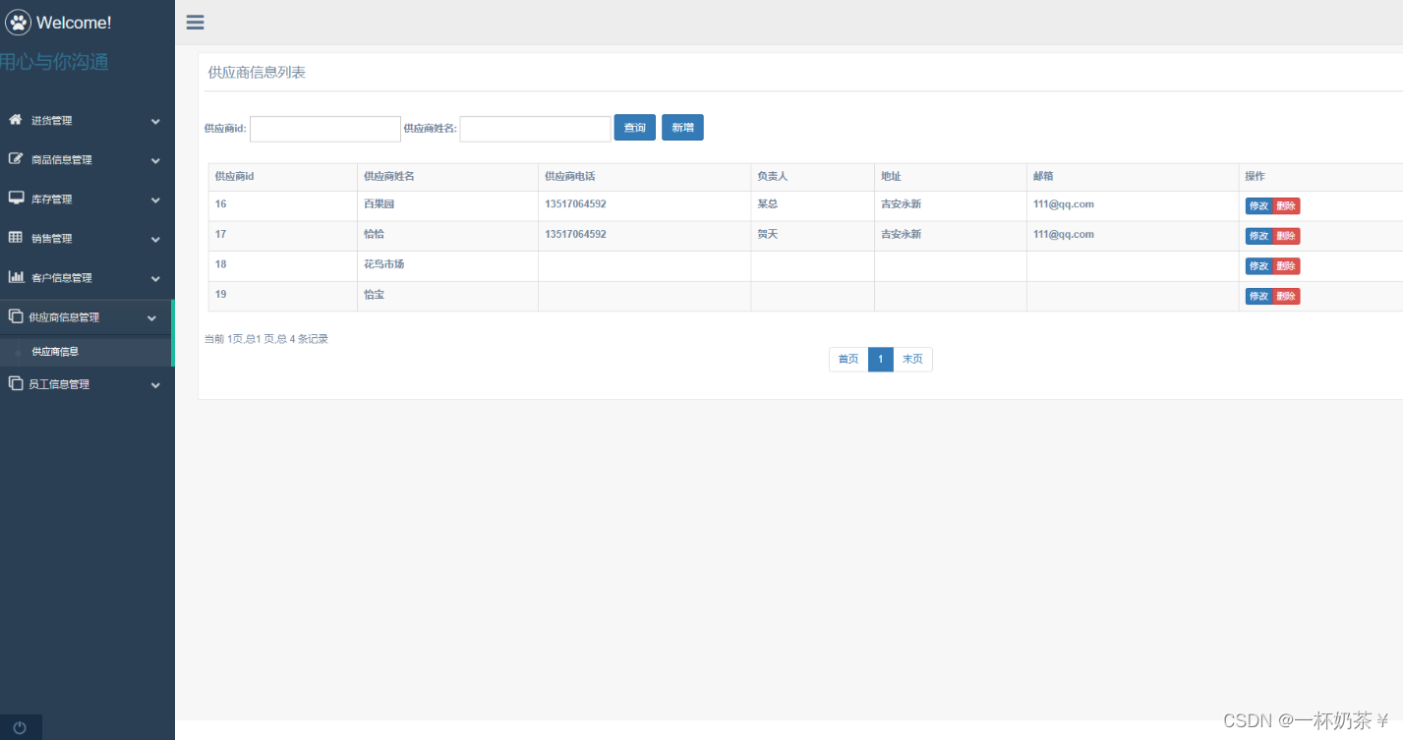The width and height of the screenshot is (1403, 740).
Task: Click 修改 for supplier 百果园
Action: click(1258, 206)
